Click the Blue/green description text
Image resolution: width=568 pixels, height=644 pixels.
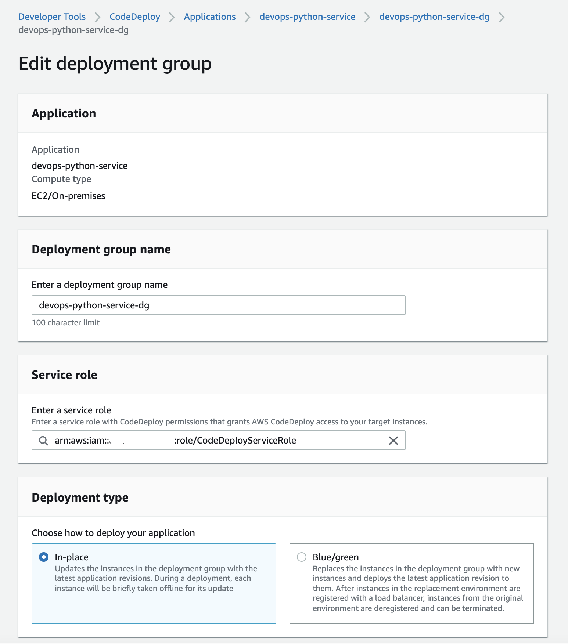(x=418, y=589)
